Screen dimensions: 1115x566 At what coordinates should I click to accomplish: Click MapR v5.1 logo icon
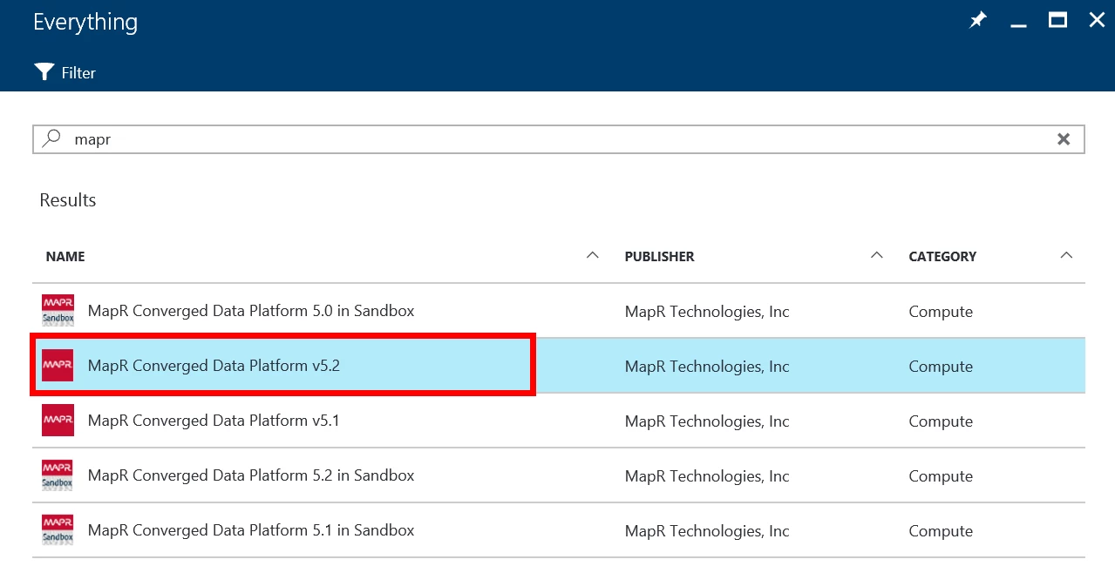tap(58, 420)
